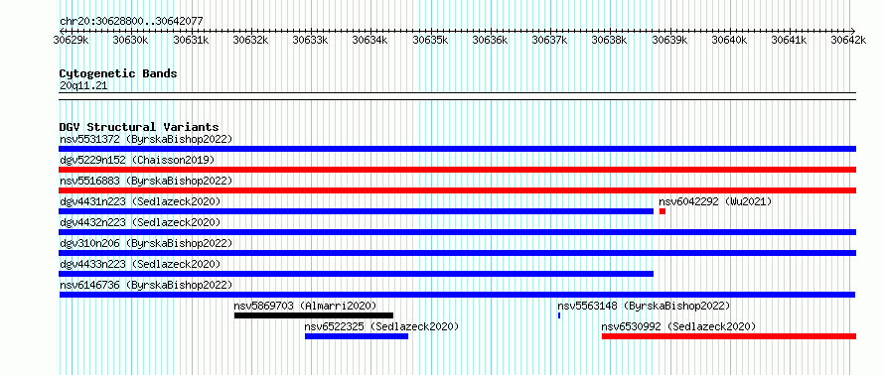Select the blue bar under nsv6146736
884x375 pixels.
(457, 295)
